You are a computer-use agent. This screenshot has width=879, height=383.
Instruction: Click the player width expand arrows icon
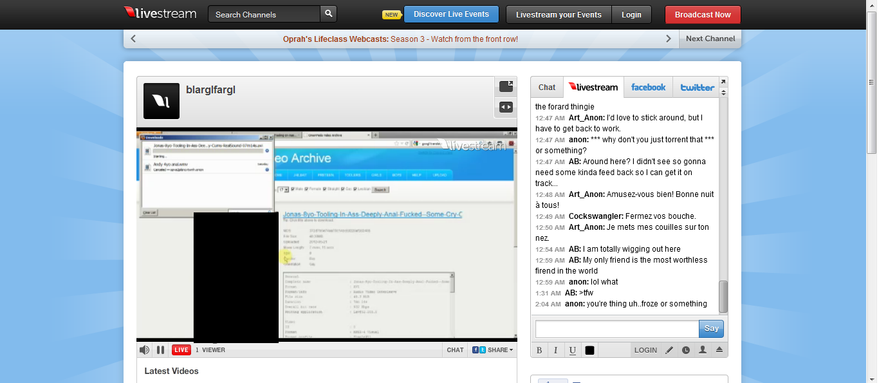tap(506, 107)
